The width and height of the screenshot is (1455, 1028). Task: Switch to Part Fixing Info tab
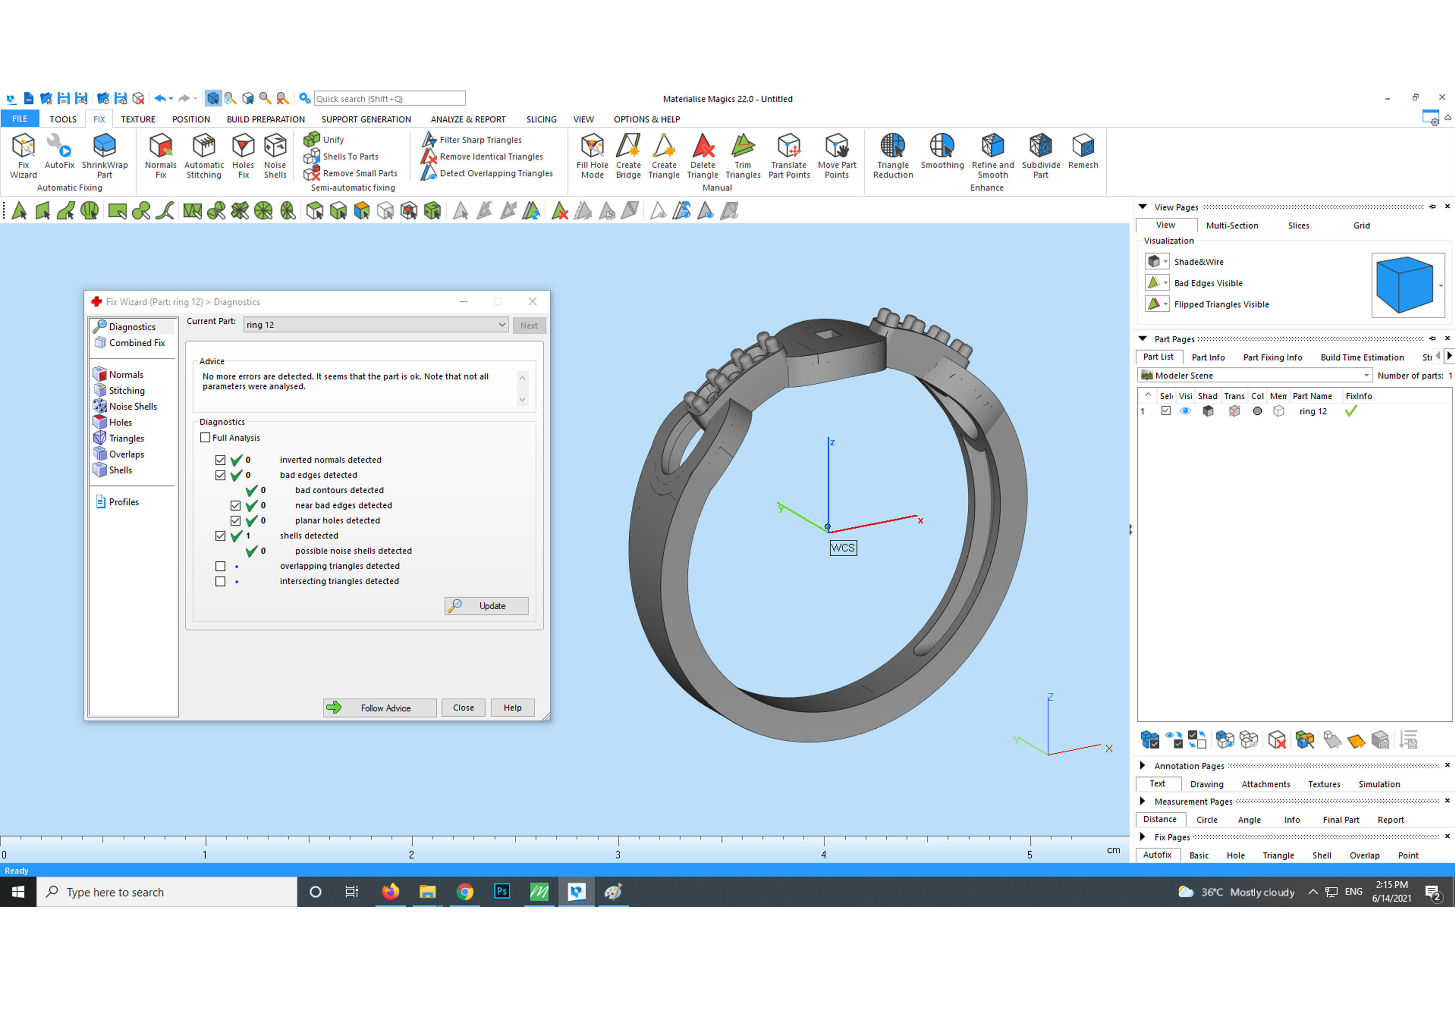tap(1273, 357)
